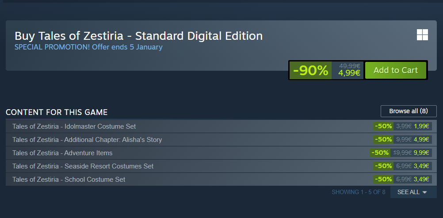Image resolution: width=443 pixels, height=218 pixels.
Task: Click the -90% discount badge
Action: coord(310,70)
